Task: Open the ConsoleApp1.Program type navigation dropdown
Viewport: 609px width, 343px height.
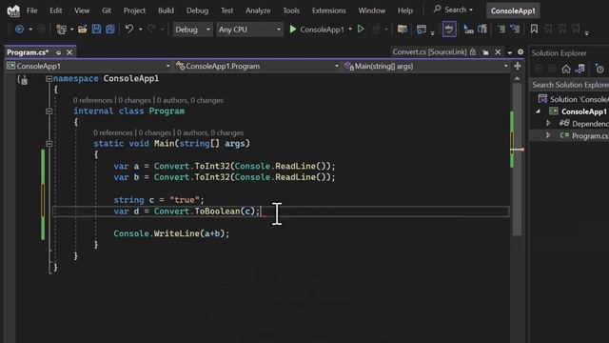Action: [x=257, y=66]
